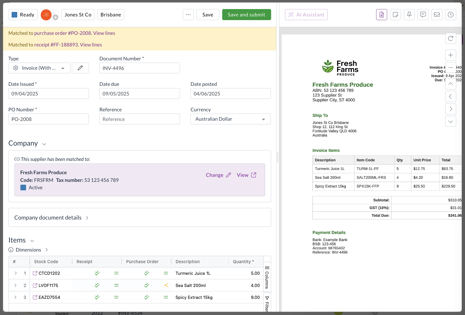
Task: Expand item row 2 Sea Salt
Action: (x=16, y=286)
